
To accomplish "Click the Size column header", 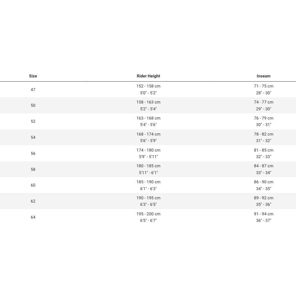I will [33, 76].
